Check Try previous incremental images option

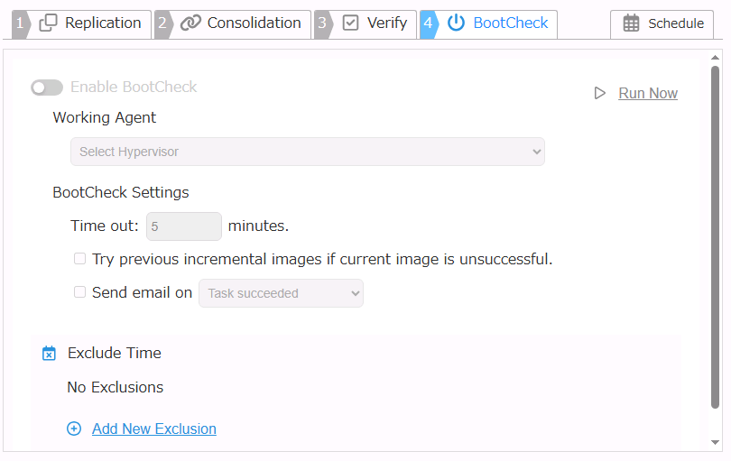[x=80, y=259]
